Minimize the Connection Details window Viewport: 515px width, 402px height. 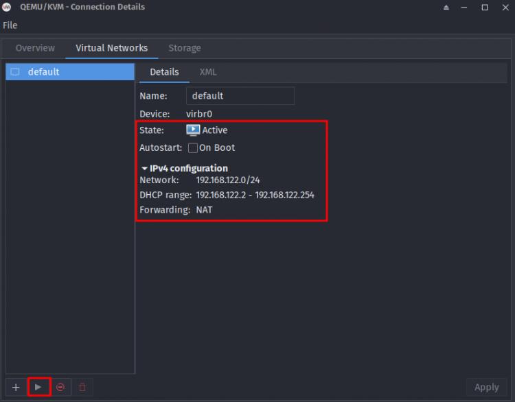tap(466, 8)
